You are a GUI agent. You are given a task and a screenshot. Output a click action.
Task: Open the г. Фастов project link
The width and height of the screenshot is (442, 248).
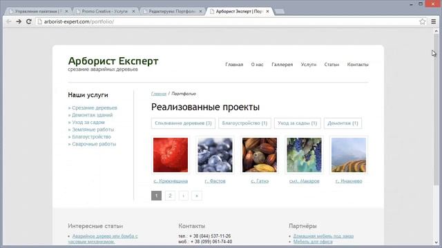coord(215,181)
